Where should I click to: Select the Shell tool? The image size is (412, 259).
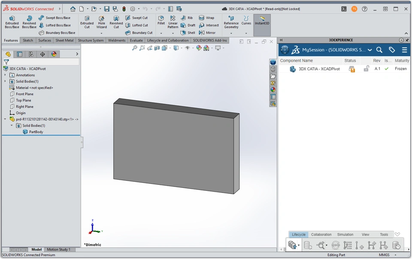pos(188,33)
